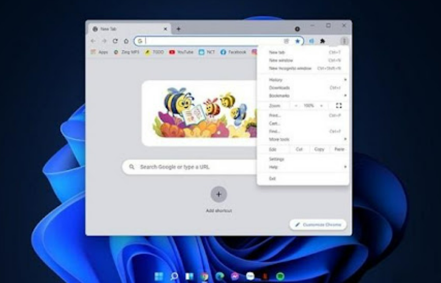This screenshot has height=283, width=441.
Task: Open Microsoft Edge from taskbar
Action: click(x=220, y=276)
